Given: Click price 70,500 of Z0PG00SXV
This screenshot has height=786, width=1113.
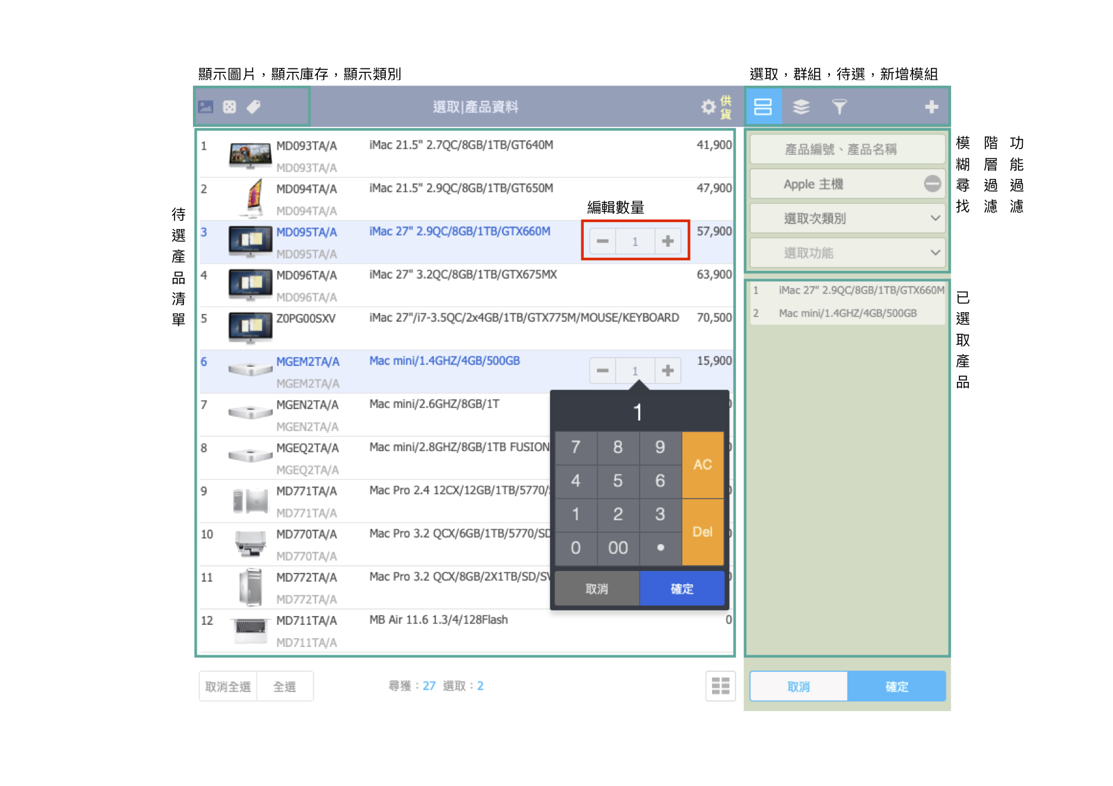Looking at the screenshot, I should 714,317.
